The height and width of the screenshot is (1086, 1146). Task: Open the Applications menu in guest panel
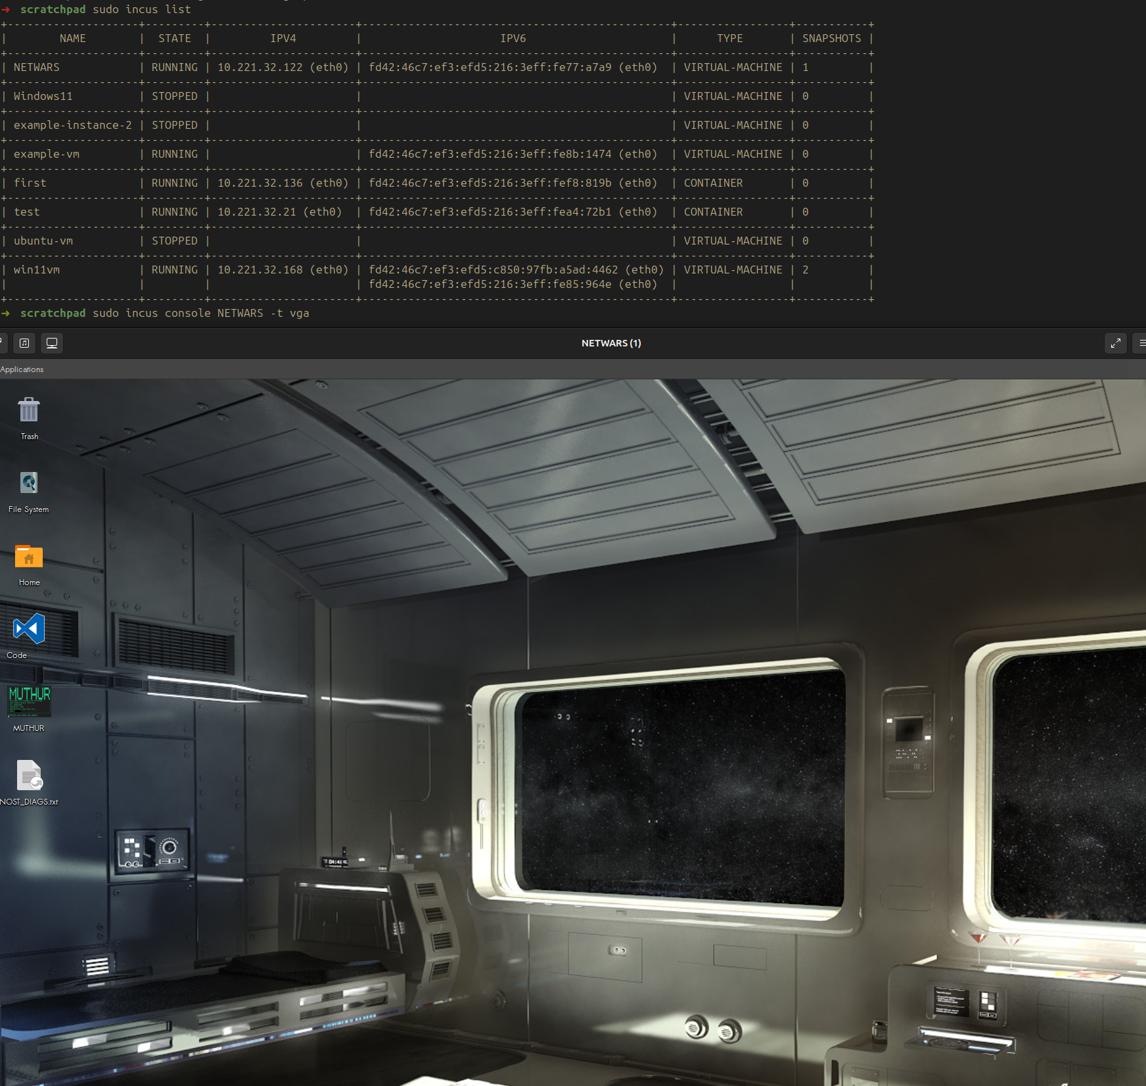tap(22, 369)
